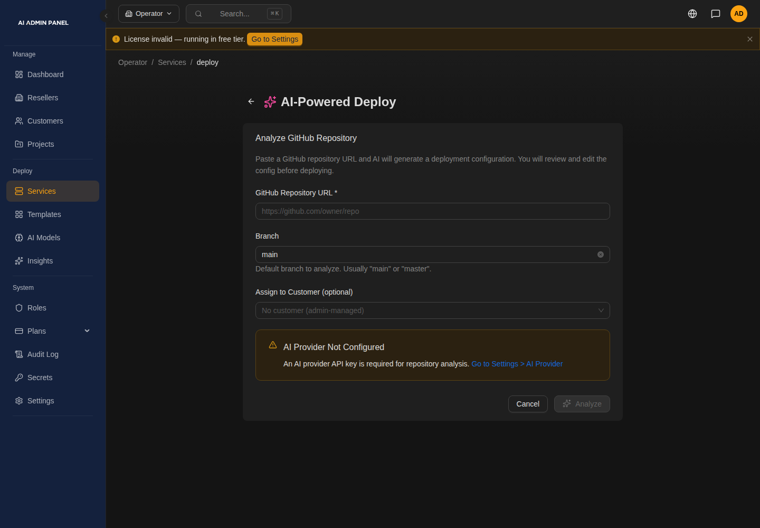Open Secrets in the sidebar

(53, 378)
